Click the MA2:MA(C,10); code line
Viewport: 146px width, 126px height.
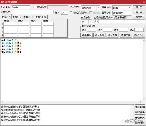click(x=11, y=43)
